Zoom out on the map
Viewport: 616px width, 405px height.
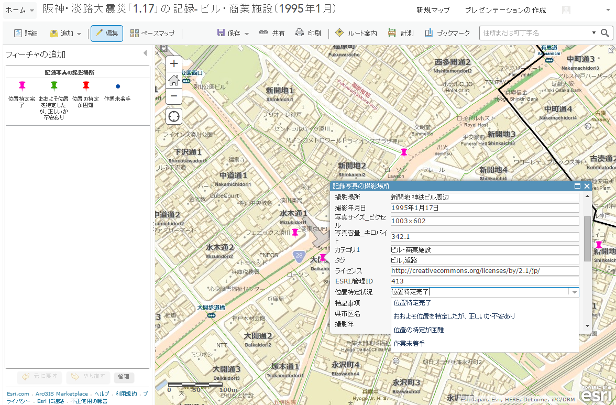(174, 96)
